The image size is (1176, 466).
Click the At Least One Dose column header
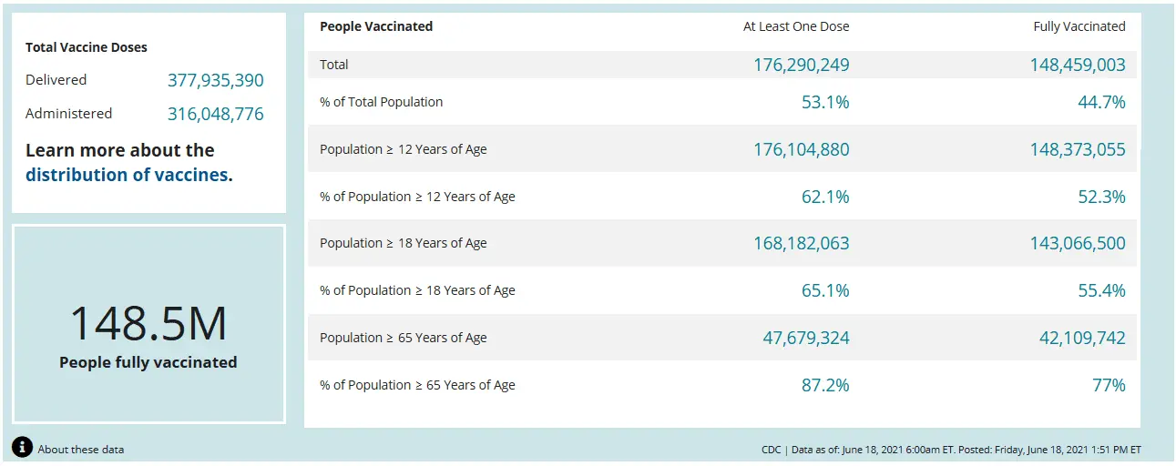coord(795,26)
